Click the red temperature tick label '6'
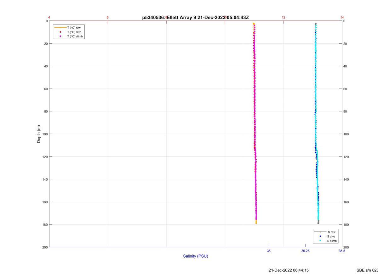 [108, 17]
